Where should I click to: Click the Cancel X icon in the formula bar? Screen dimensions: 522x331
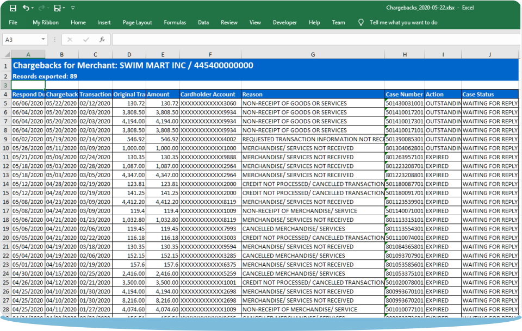(70, 40)
